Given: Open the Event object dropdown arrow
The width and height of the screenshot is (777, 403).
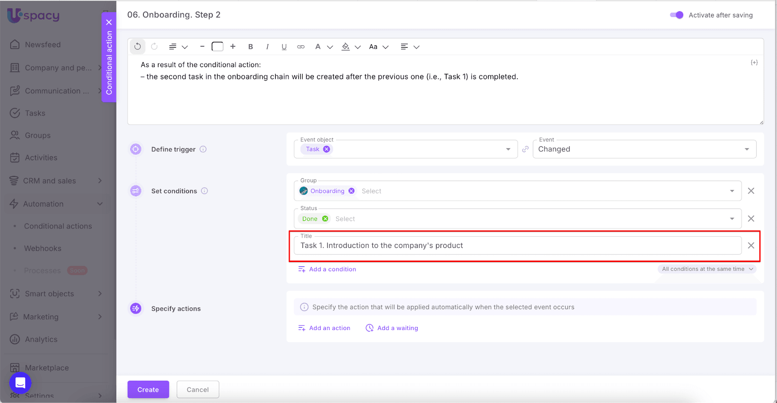Looking at the screenshot, I should pos(508,149).
